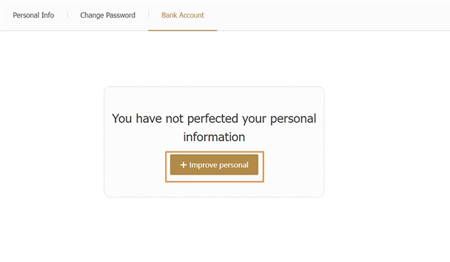This screenshot has width=450, height=262.
Task: Click the word 'Personal' in the first tab
Action: (x=26, y=15)
